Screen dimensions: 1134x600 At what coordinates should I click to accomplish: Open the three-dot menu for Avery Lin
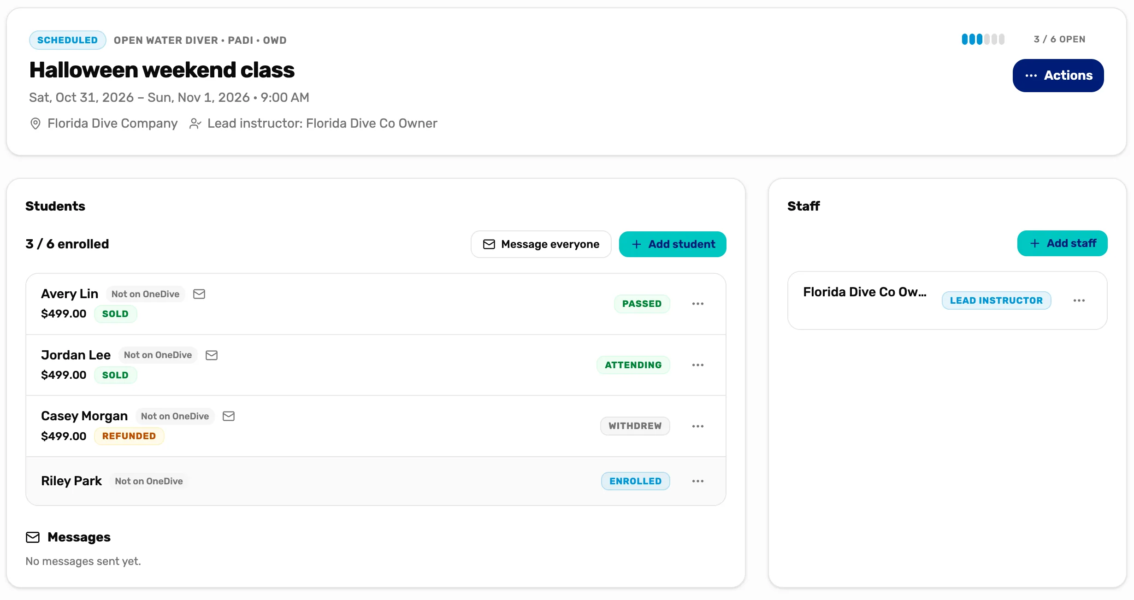coord(698,304)
